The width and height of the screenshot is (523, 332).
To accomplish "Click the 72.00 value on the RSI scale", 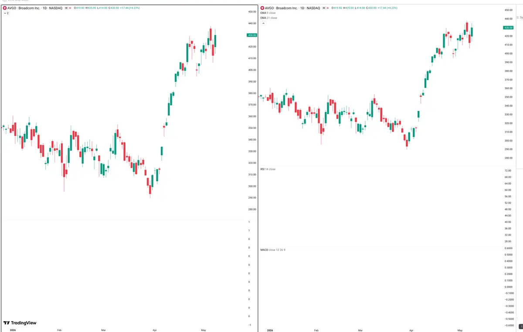I will tap(508, 171).
